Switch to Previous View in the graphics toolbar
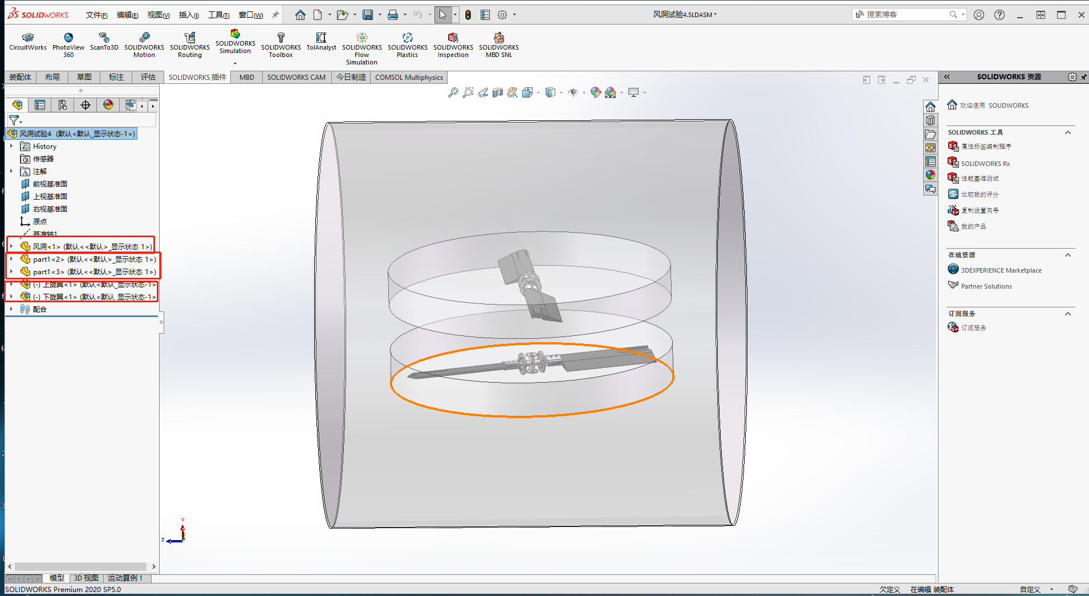The image size is (1089, 596). tap(484, 92)
